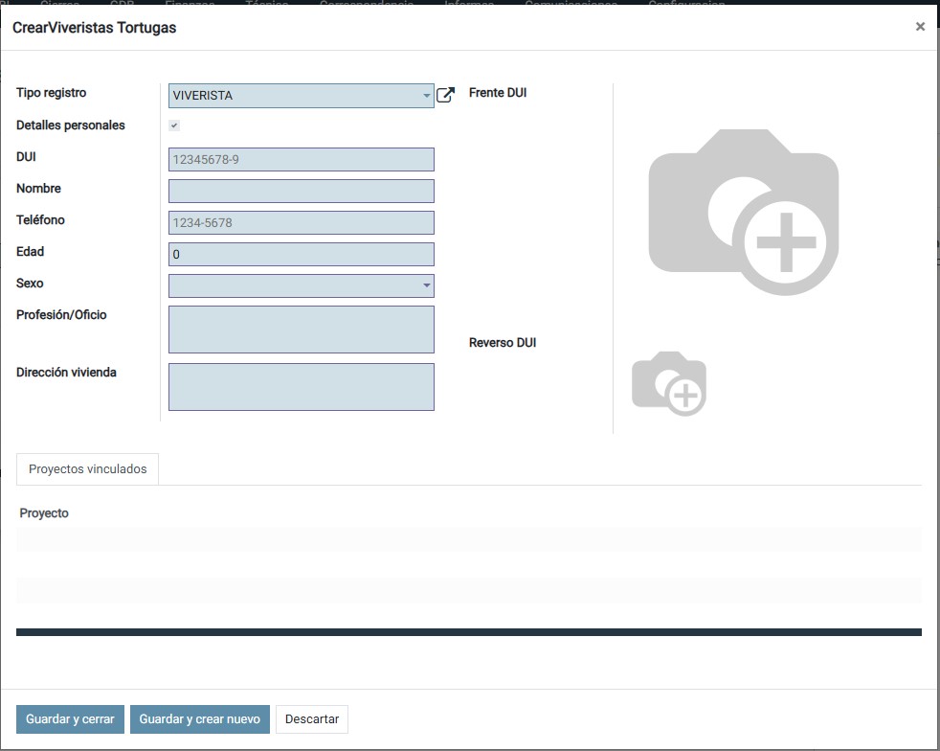This screenshot has height=751, width=940.
Task: Close the CrearViveristas Tortugas dialog
Action: [920, 27]
